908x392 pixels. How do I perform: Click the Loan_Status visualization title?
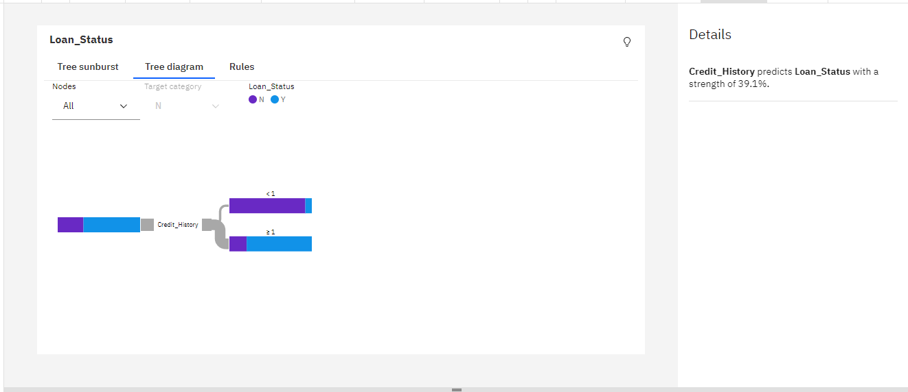pos(81,40)
